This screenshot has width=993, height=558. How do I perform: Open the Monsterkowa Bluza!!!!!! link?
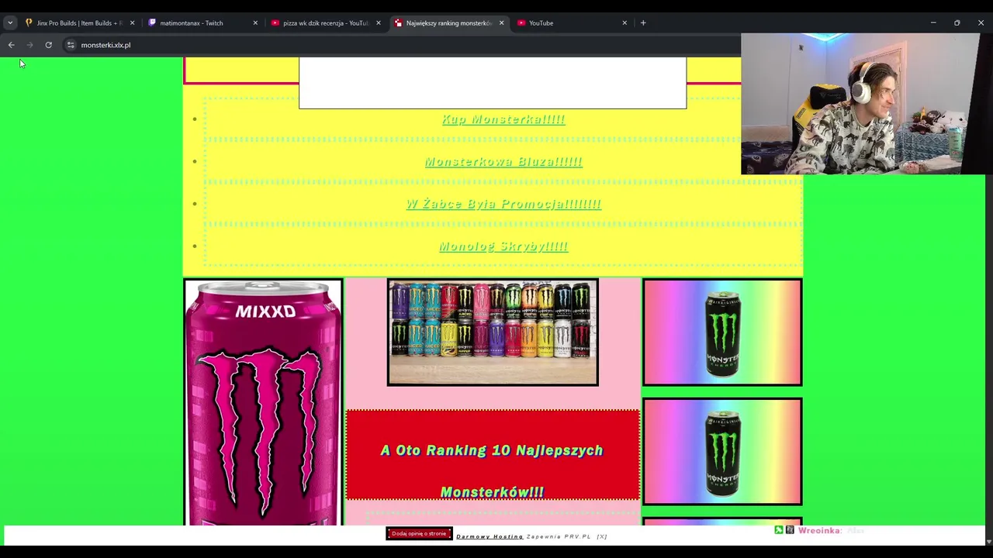click(503, 162)
